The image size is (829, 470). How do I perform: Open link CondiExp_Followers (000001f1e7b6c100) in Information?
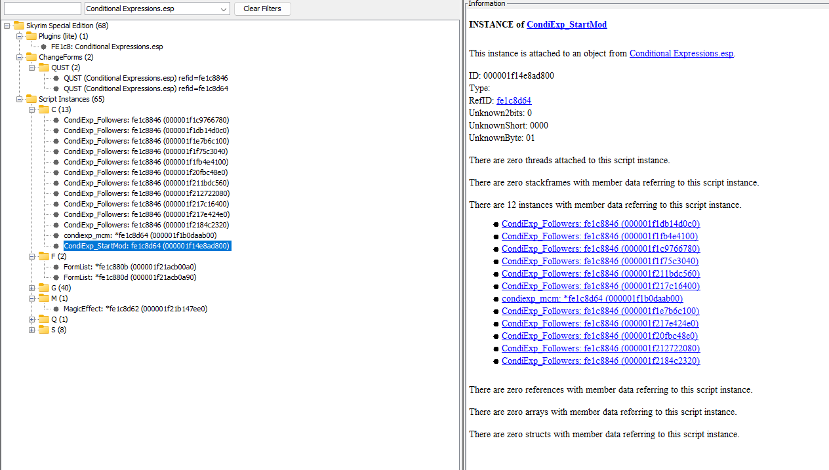click(x=601, y=311)
